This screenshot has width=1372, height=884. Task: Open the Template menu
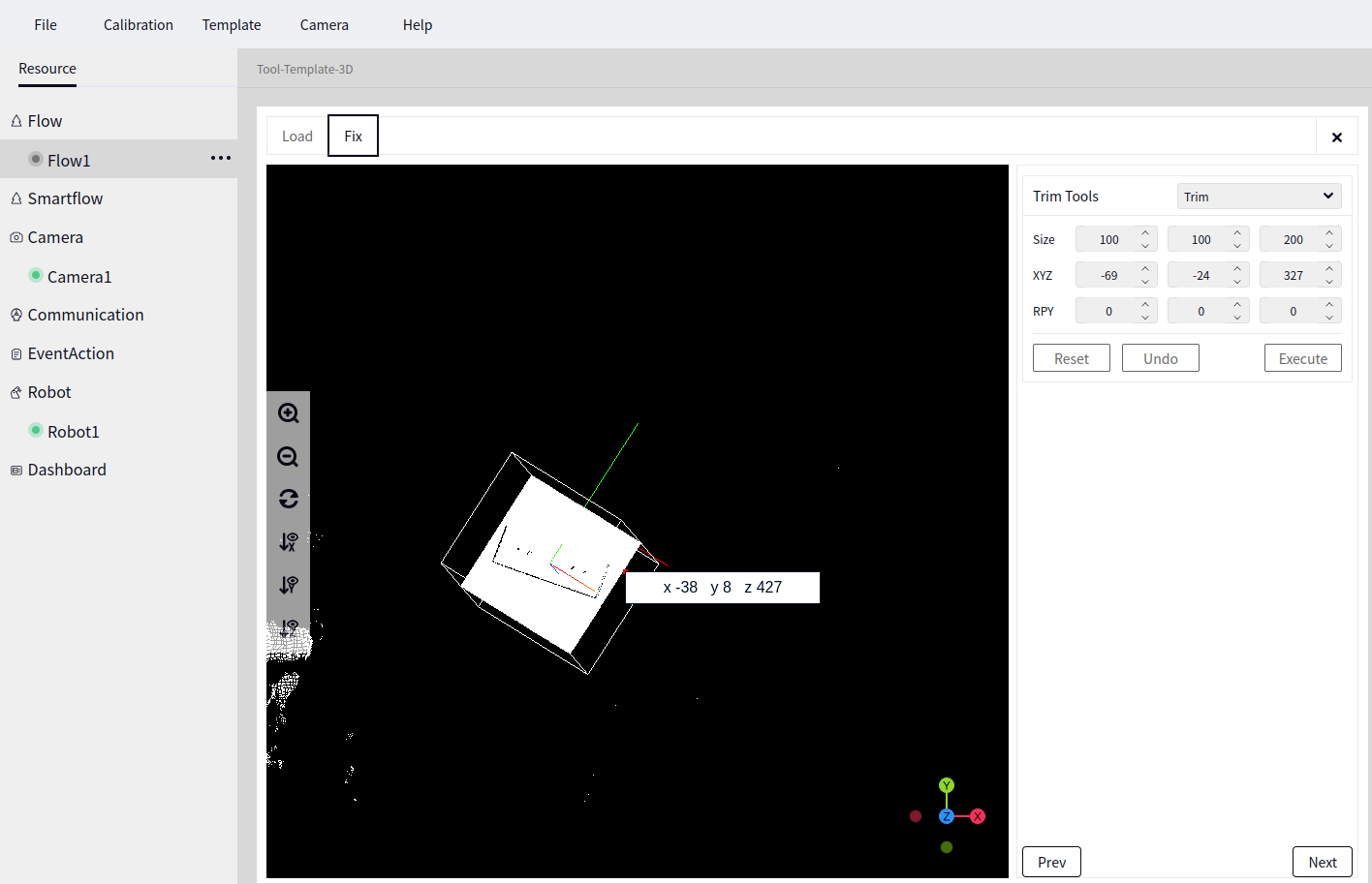point(232,24)
